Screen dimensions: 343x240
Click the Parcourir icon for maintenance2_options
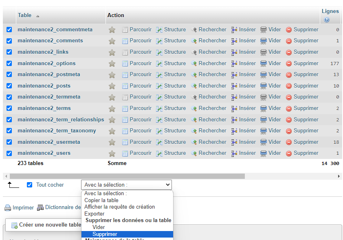(125, 64)
